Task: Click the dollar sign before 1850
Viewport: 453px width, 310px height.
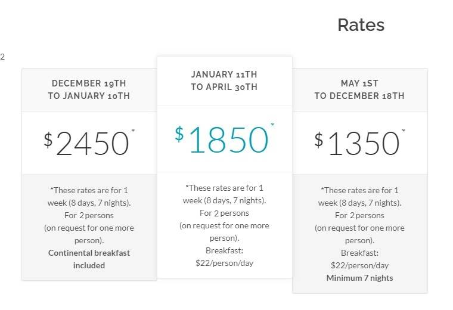Action: click(x=179, y=134)
